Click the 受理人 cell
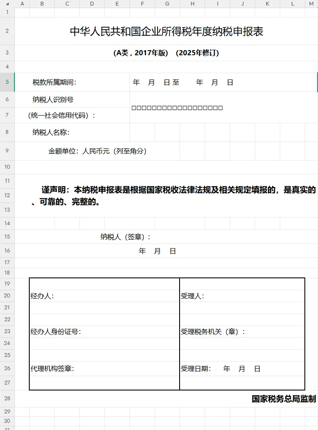 tap(242, 296)
